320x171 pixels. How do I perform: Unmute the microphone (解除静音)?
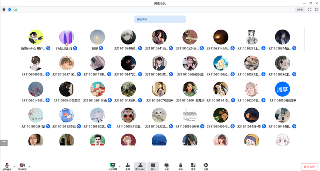[7, 166]
